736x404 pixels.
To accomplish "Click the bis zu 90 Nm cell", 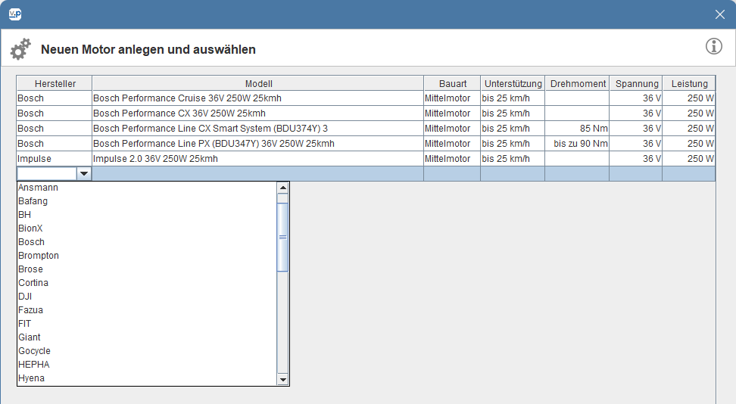I will point(577,143).
